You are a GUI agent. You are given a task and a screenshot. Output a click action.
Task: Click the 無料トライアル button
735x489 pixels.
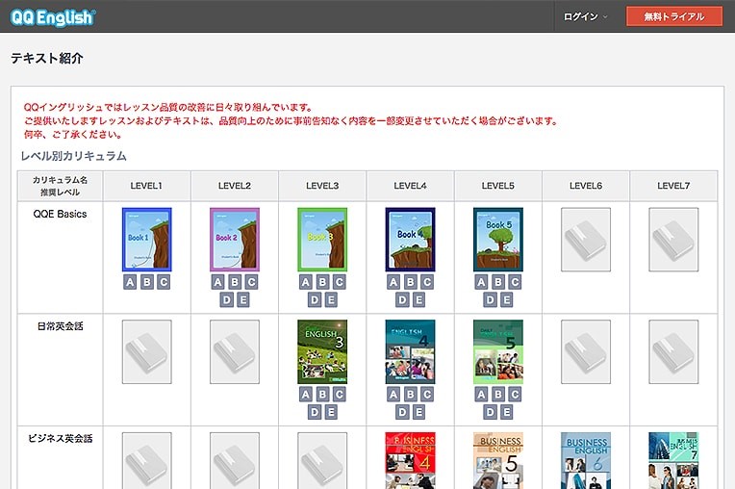tap(674, 16)
